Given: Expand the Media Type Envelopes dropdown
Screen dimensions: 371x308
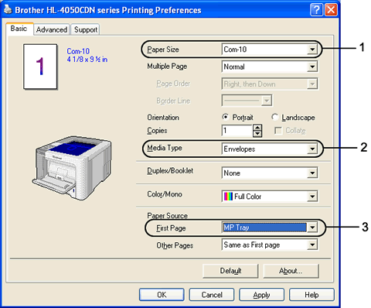Looking at the screenshot, I should point(270,149).
